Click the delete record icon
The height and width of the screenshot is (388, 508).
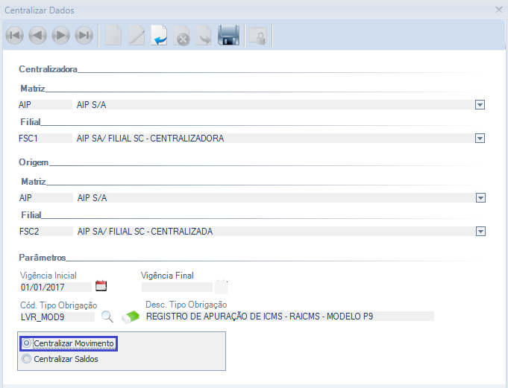(182, 36)
